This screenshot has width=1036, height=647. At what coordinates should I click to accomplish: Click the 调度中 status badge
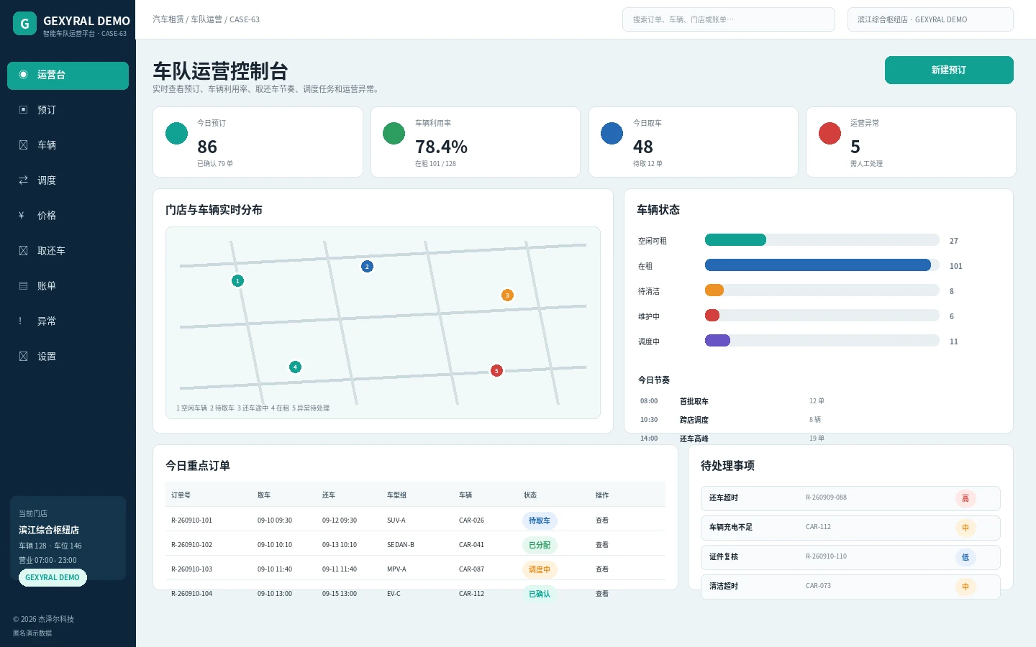540,569
